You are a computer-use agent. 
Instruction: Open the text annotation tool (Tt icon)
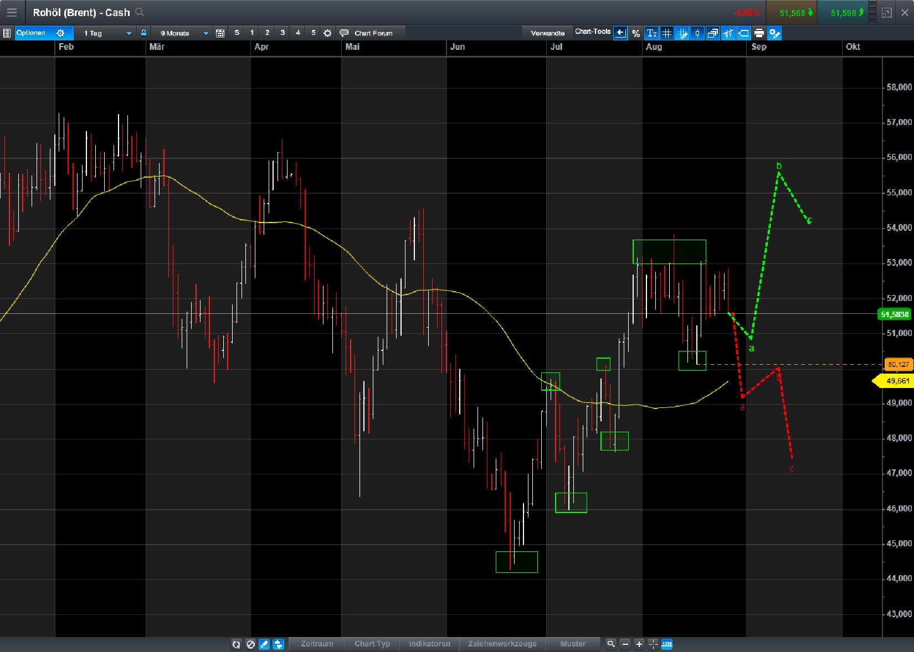tap(652, 33)
